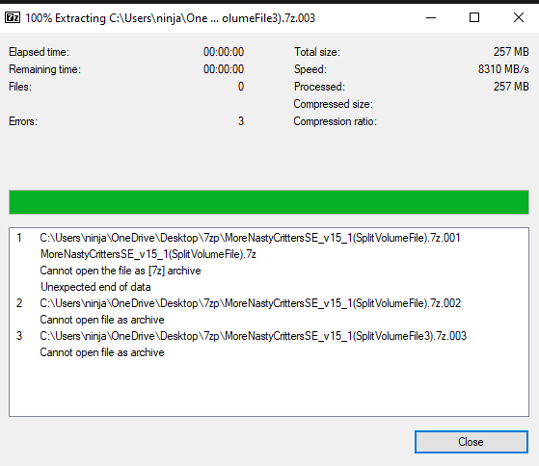Image resolution: width=539 pixels, height=466 pixels.
Task: Click the Total size label
Action: click(316, 52)
